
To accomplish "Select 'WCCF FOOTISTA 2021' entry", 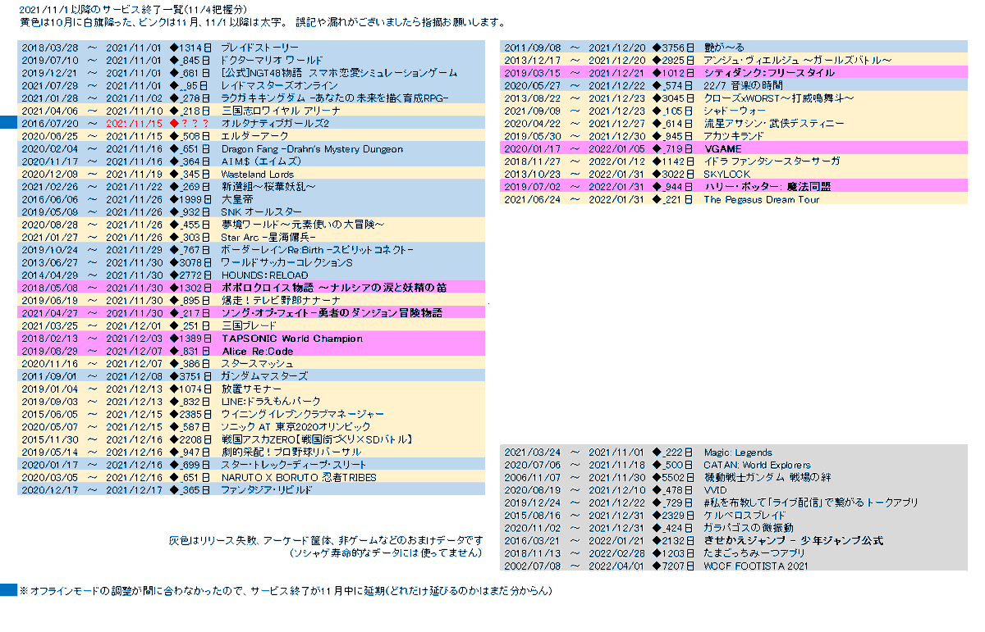I will tap(755, 566).
